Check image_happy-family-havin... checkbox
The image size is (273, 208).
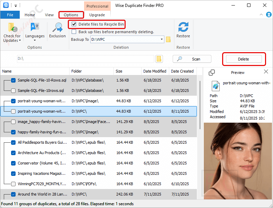pos(13,122)
